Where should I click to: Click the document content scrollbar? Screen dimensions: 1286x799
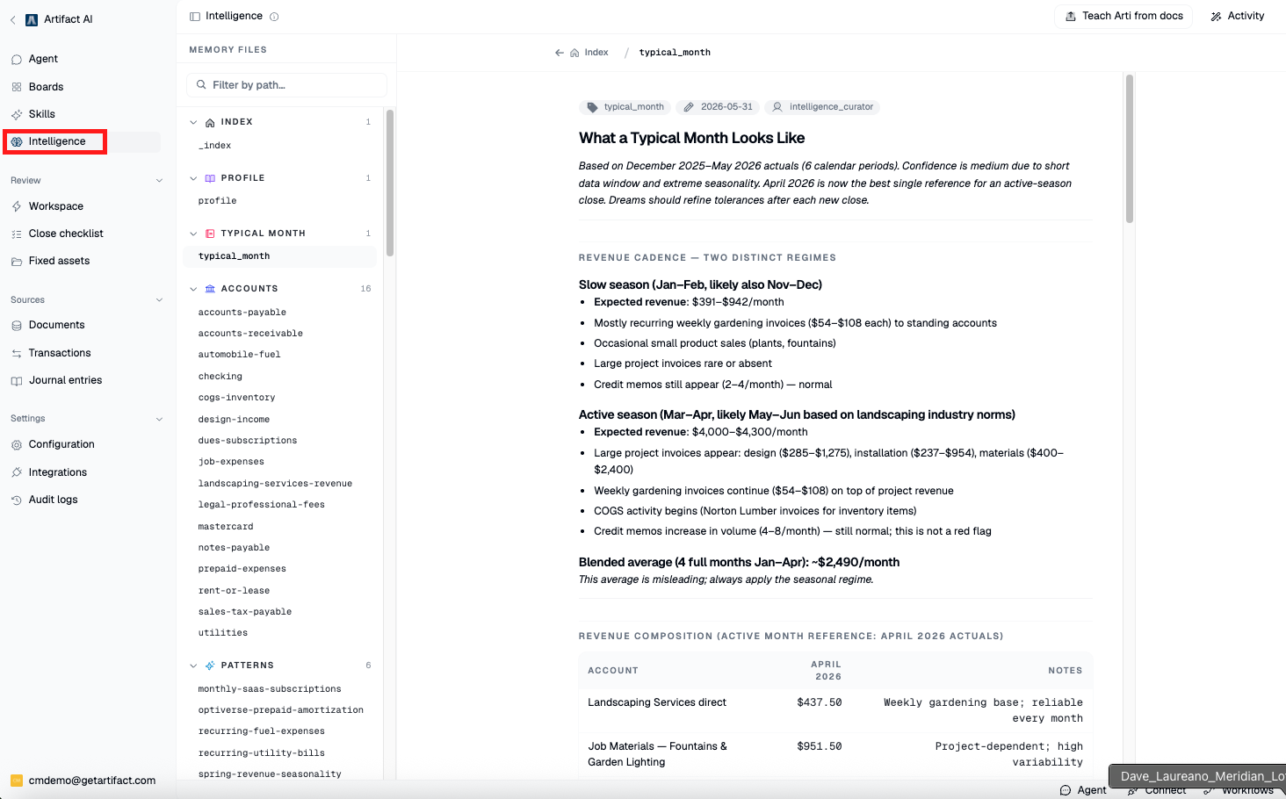point(1129,148)
